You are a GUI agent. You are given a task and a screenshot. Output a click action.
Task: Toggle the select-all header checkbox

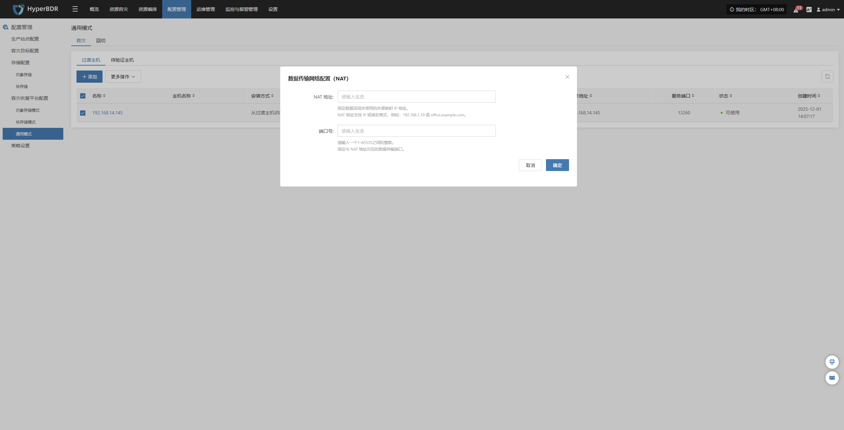[83, 96]
